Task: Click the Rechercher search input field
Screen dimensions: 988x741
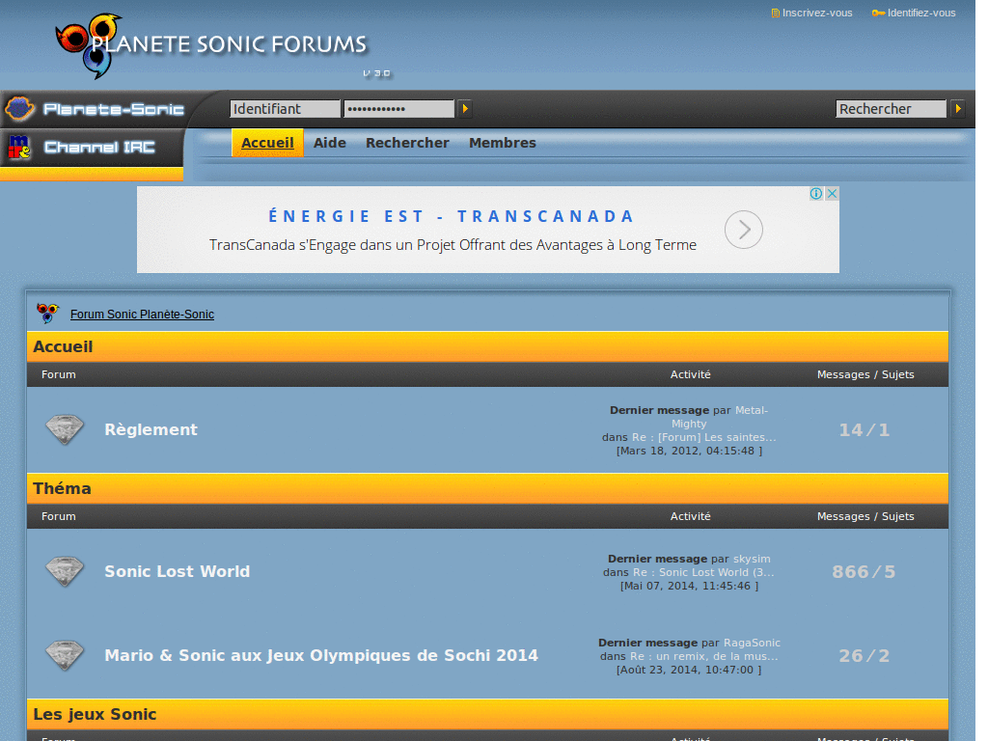Action: click(891, 109)
